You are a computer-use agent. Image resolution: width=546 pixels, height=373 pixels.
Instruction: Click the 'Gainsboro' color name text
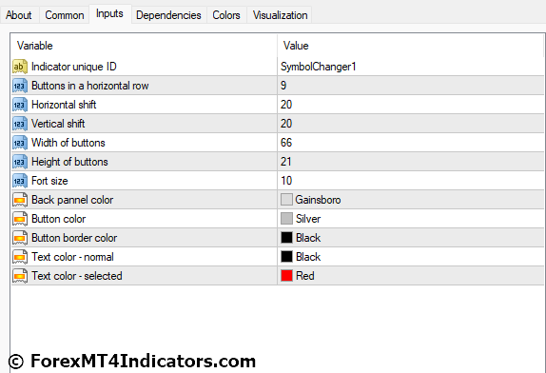(x=318, y=200)
